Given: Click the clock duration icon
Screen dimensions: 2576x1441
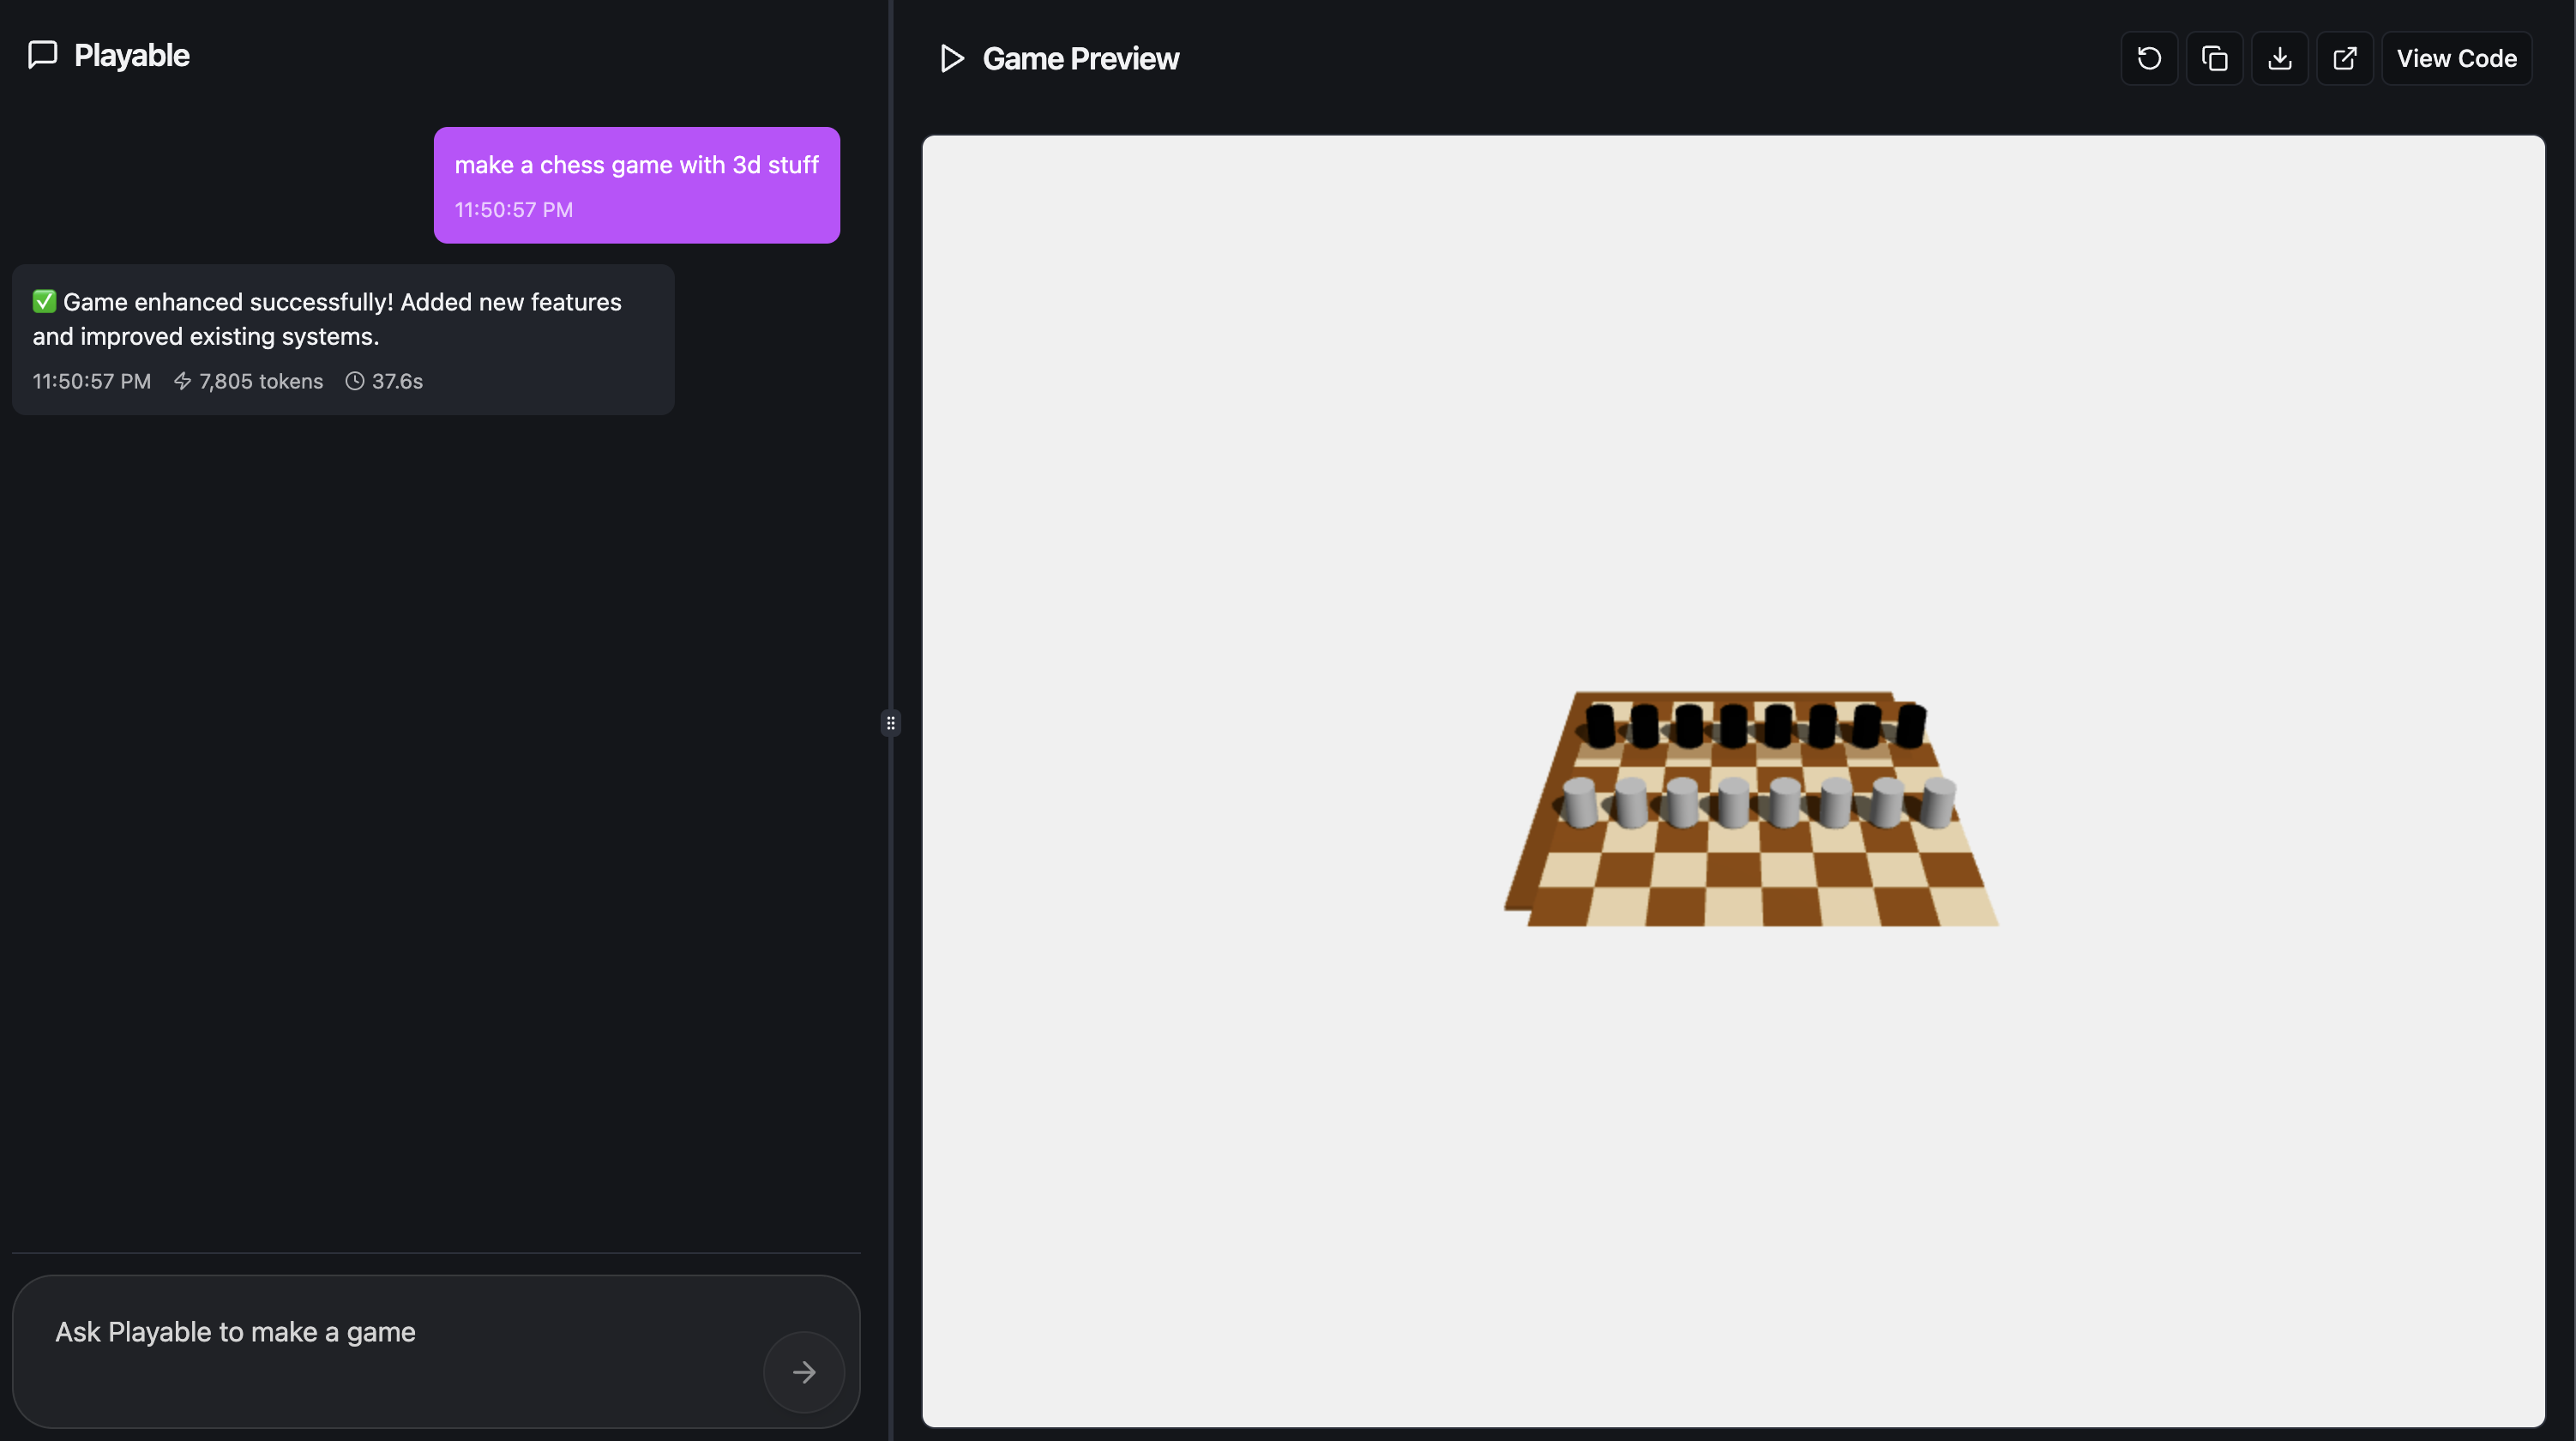Looking at the screenshot, I should [354, 381].
